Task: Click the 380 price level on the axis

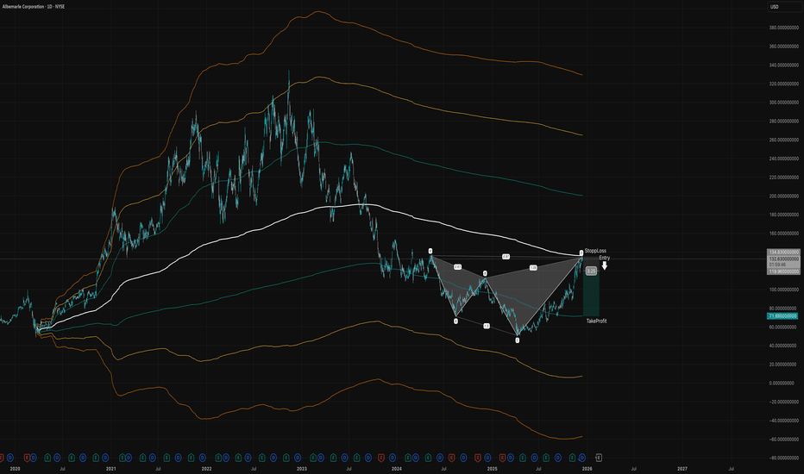Action: pos(784,28)
